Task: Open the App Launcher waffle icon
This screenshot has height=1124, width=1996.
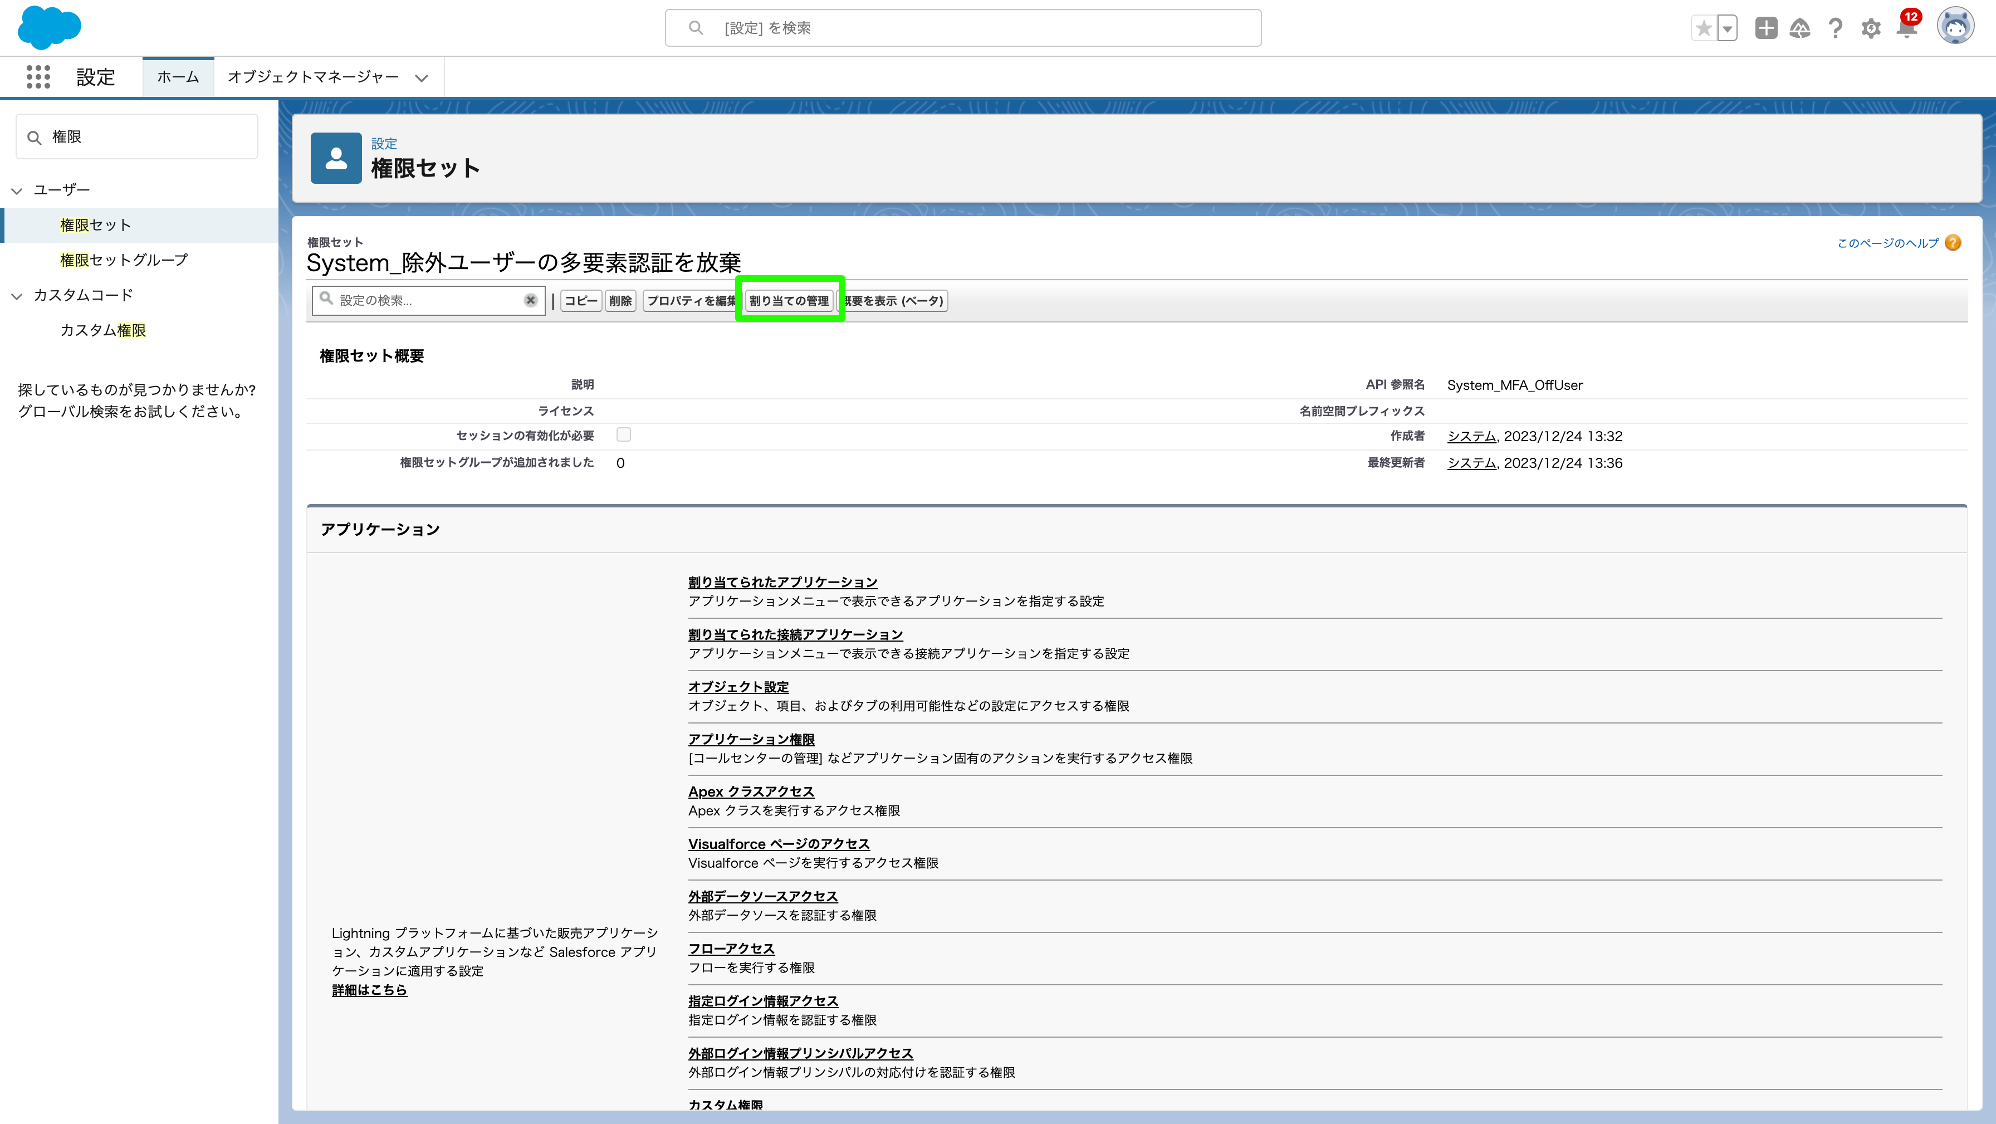Action: (38, 77)
